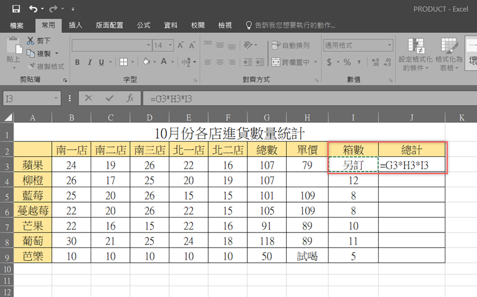
Task: Click the Undo arrow icon
Action: [33, 9]
